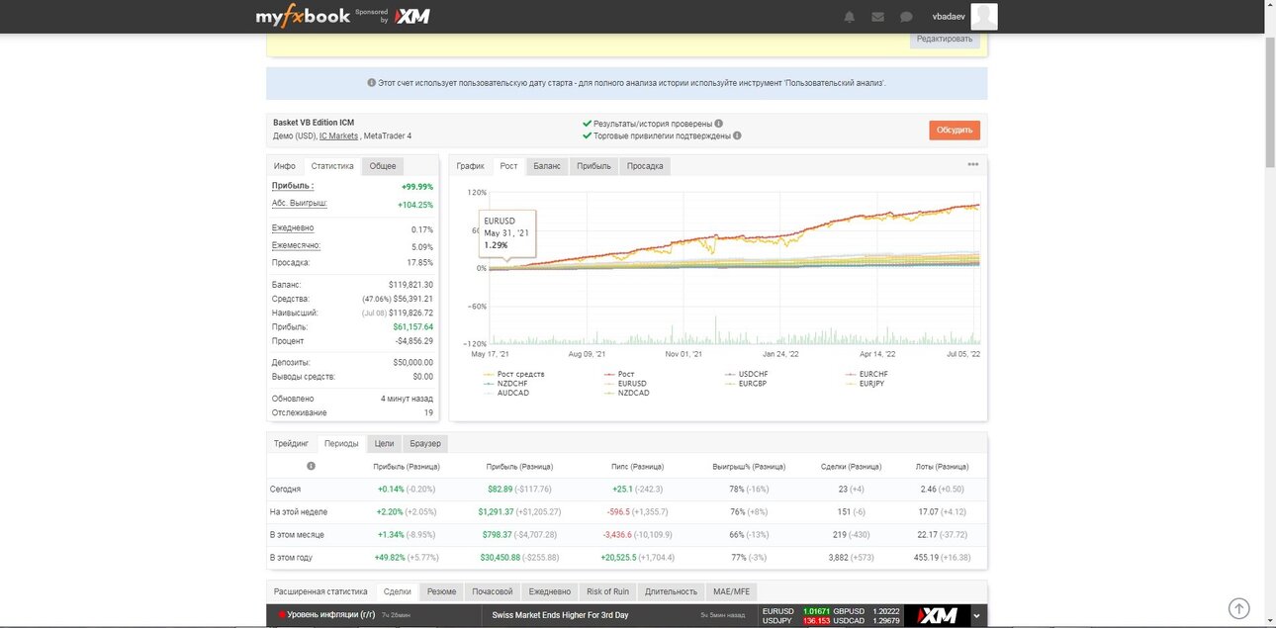Click the orange Обсудить button
1276x628 pixels.
(955, 130)
